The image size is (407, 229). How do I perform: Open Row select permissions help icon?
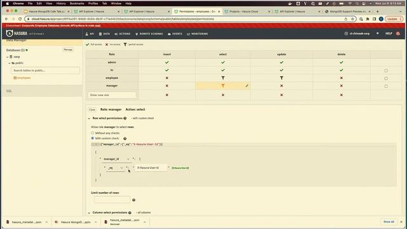tap(125, 118)
